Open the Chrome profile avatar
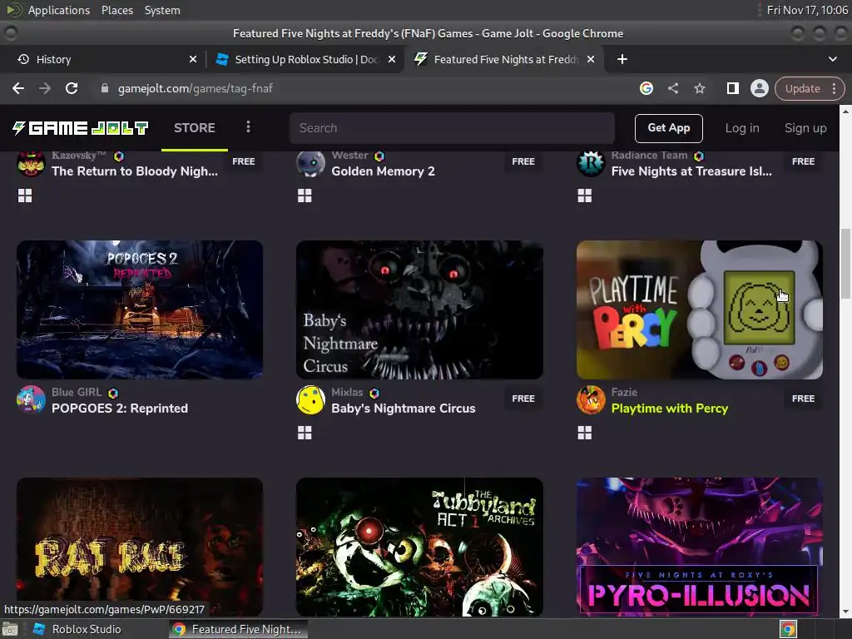Image resolution: width=852 pixels, height=639 pixels. click(759, 88)
